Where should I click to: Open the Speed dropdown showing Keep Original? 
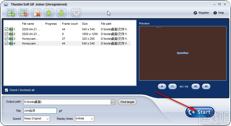pos(37,119)
